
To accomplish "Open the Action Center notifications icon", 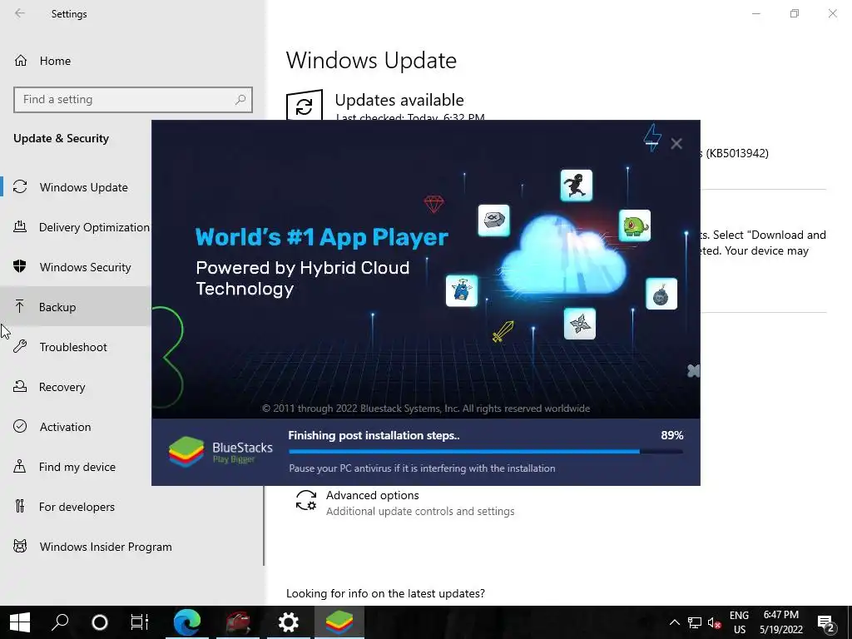I will click(x=826, y=622).
